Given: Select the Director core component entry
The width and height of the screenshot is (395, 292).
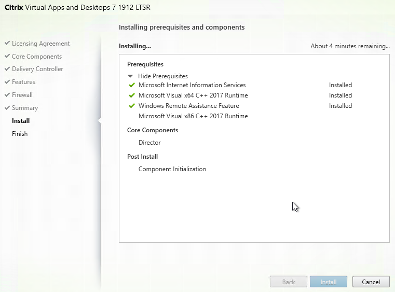Looking at the screenshot, I should pos(149,143).
